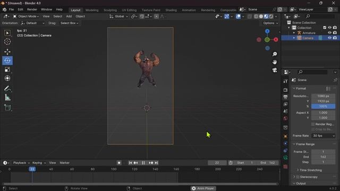The image size is (340, 191).
Task: Toggle viewport overlays button
Action: [238, 16]
